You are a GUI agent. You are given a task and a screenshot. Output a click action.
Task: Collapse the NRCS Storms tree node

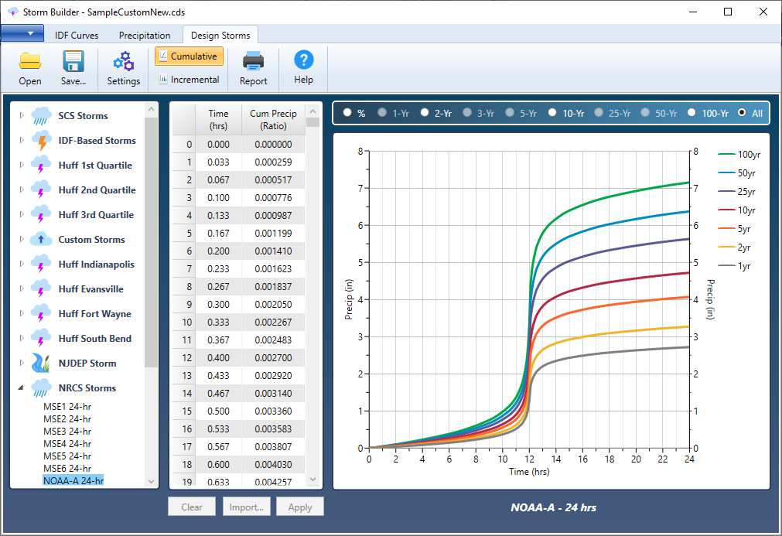click(21, 388)
